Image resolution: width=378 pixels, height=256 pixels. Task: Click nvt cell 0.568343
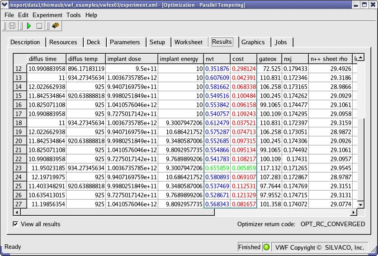pos(217,204)
